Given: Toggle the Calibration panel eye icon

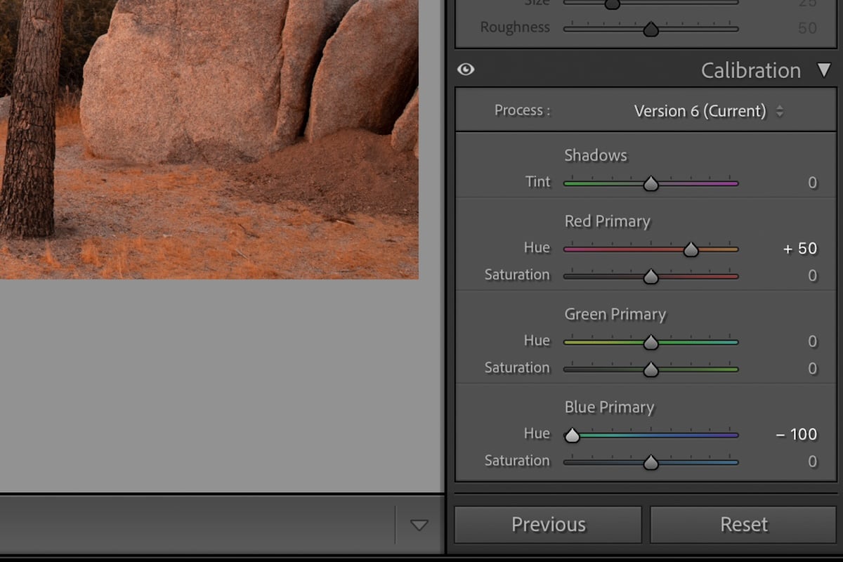Looking at the screenshot, I should [465, 69].
